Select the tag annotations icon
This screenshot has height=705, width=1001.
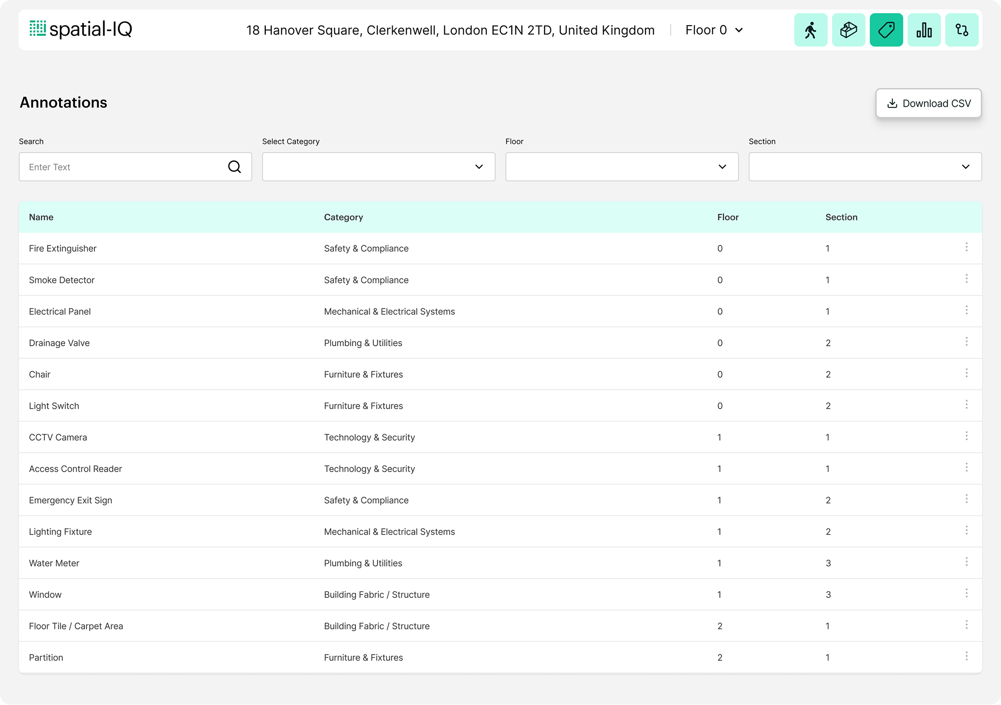pyautogui.click(x=886, y=30)
